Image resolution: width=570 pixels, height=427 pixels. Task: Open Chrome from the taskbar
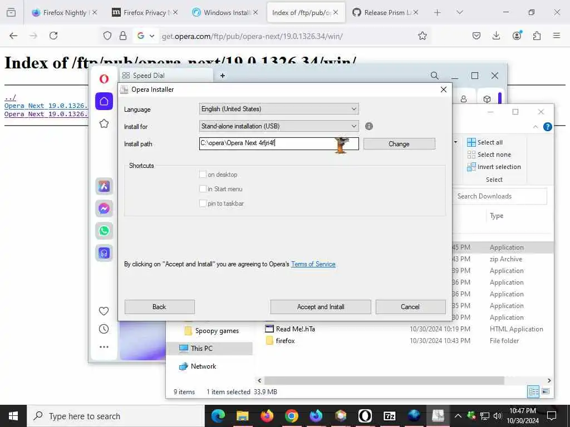tap(292, 416)
